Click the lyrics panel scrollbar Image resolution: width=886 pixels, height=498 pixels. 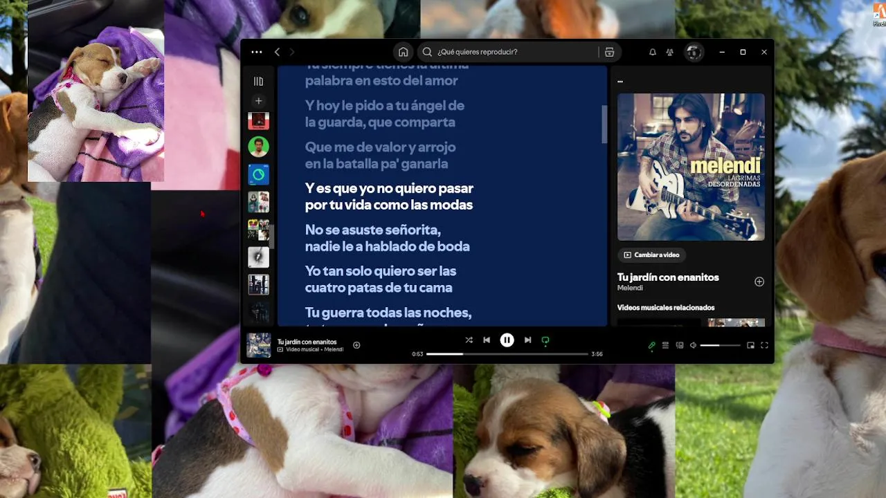click(x=604, y=124)
